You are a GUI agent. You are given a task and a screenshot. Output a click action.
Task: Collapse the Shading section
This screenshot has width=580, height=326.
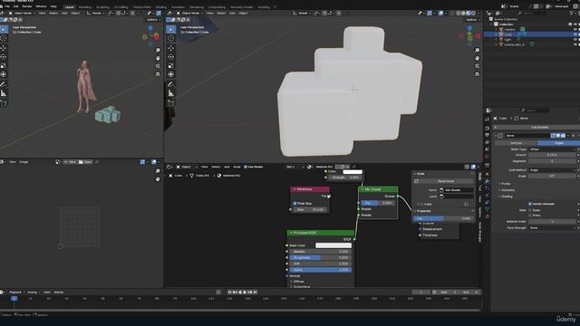point(506,197)
